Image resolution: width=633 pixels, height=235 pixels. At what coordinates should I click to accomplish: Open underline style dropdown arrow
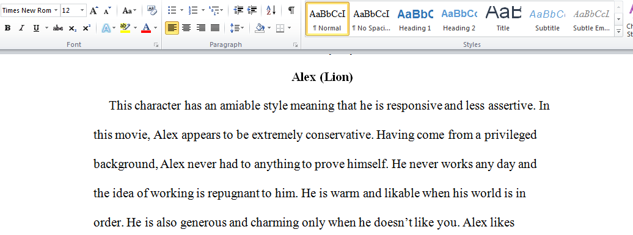(x=46, y=28)
